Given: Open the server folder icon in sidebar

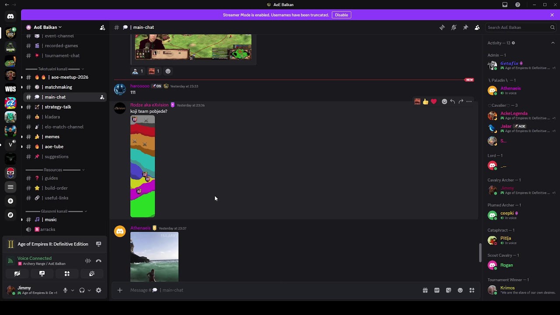Looking at the screenshot, I should (x=10, y=187).
